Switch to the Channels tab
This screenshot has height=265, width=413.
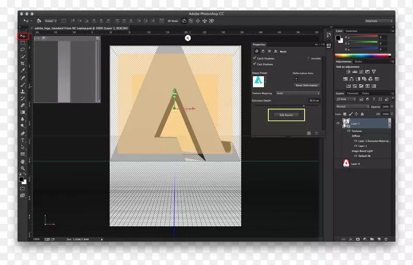tap(353, 93)
